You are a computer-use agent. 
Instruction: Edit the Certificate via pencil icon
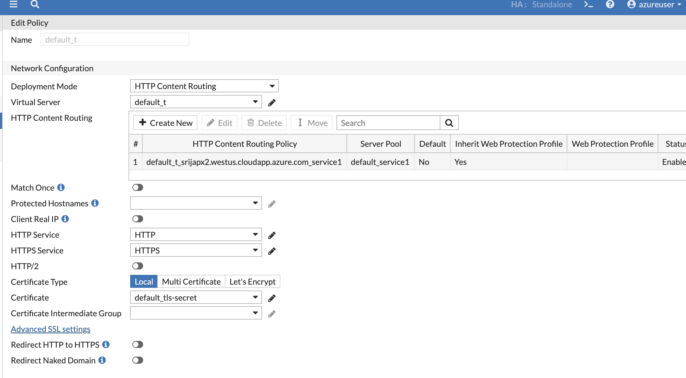pos(272,298)
